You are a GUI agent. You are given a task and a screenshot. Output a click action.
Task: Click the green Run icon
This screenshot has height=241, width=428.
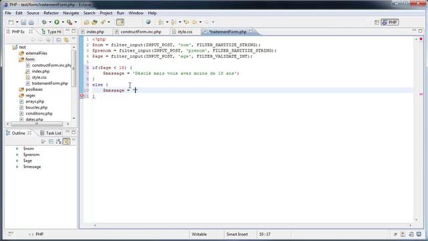pyautogui.click(x=57, y=22)
